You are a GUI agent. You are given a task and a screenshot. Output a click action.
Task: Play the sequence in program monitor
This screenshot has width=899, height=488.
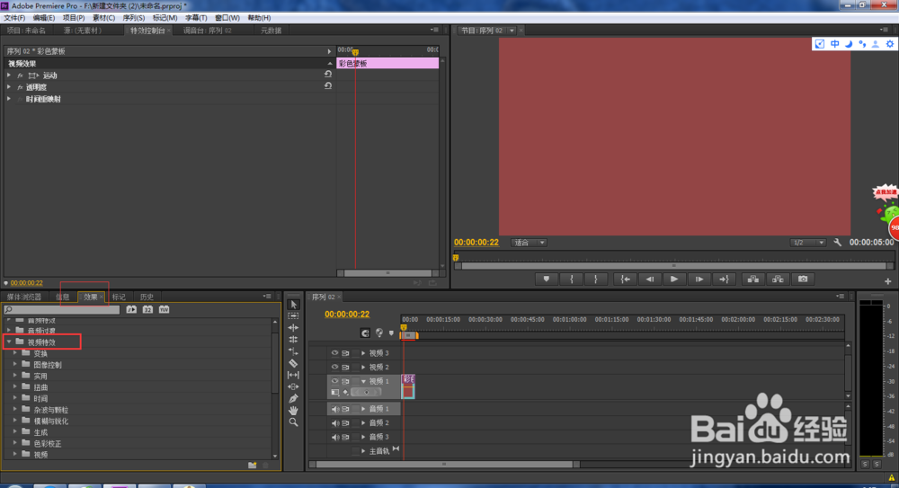click(674, 279)
